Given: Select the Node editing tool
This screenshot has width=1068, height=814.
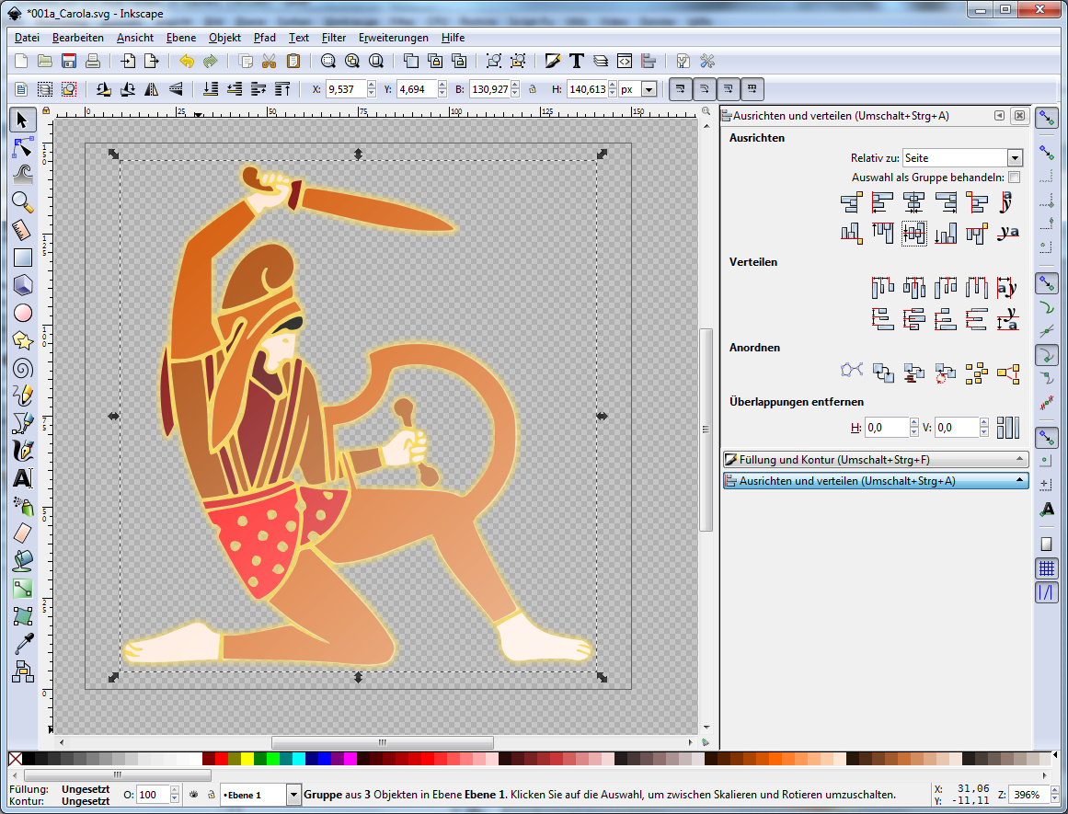Looking at the screenshot, I should click(x=23, y=146).
